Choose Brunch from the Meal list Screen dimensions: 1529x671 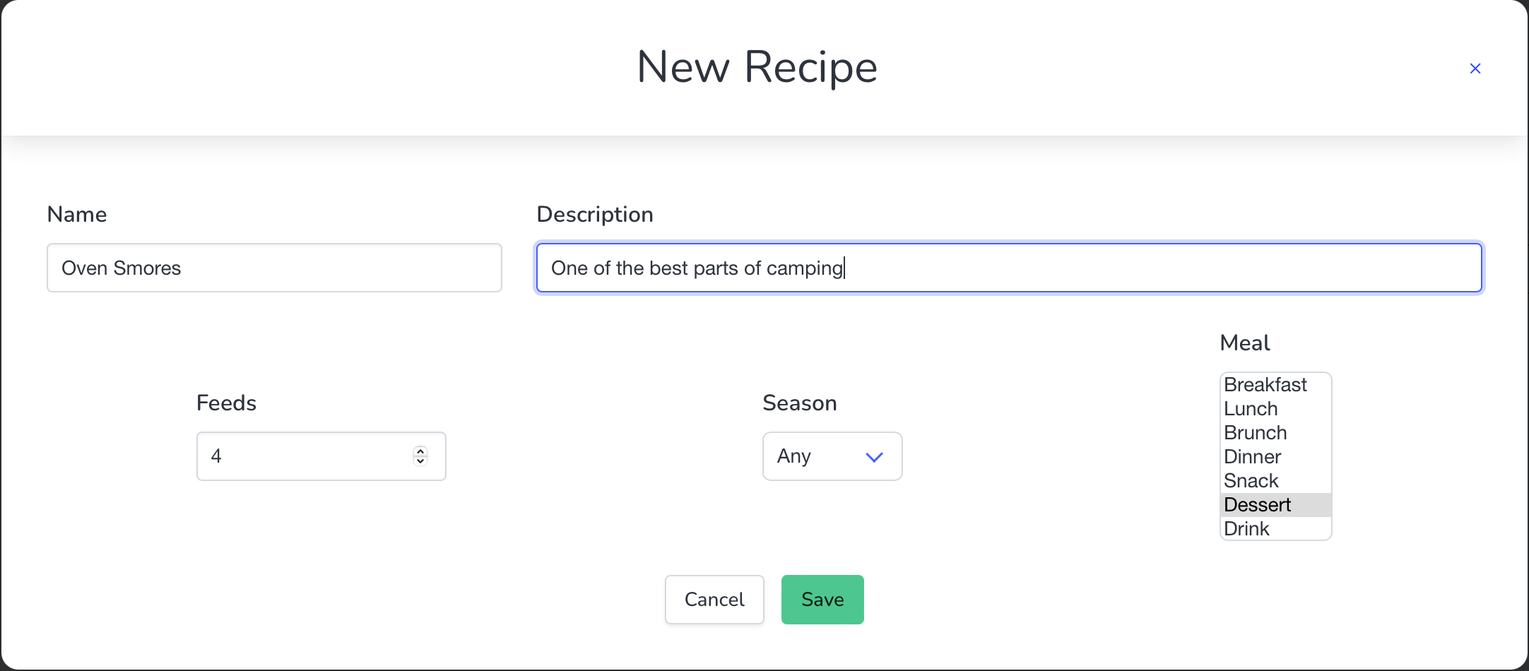(x=1255, y=433)
